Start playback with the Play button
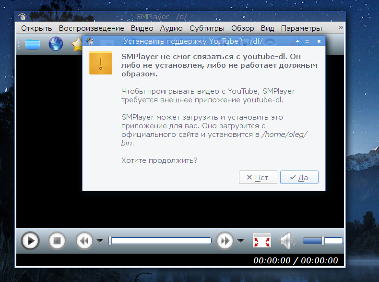The height and width of the screenshot is (282, 379). (30, 241)
